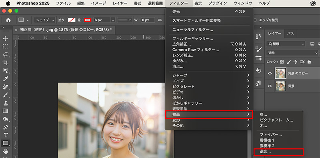Open the Apple menu
This screenshot has height=158, width=320.
[x=8, y=3]
